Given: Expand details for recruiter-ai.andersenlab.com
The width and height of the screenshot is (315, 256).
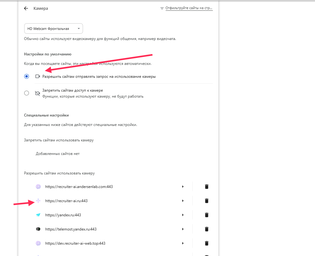Looking at the screenshot, I should pos(183,186).
